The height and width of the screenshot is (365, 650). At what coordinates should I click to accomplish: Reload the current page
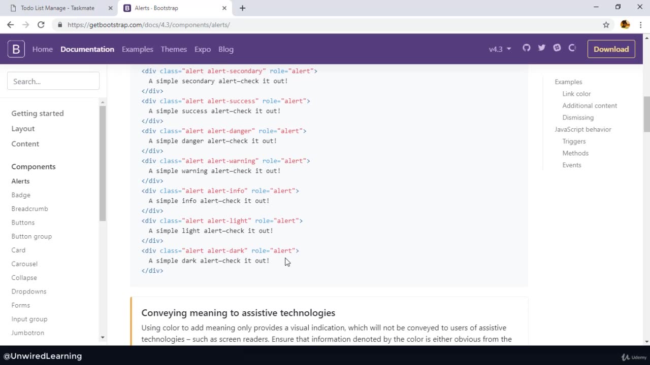41,24
